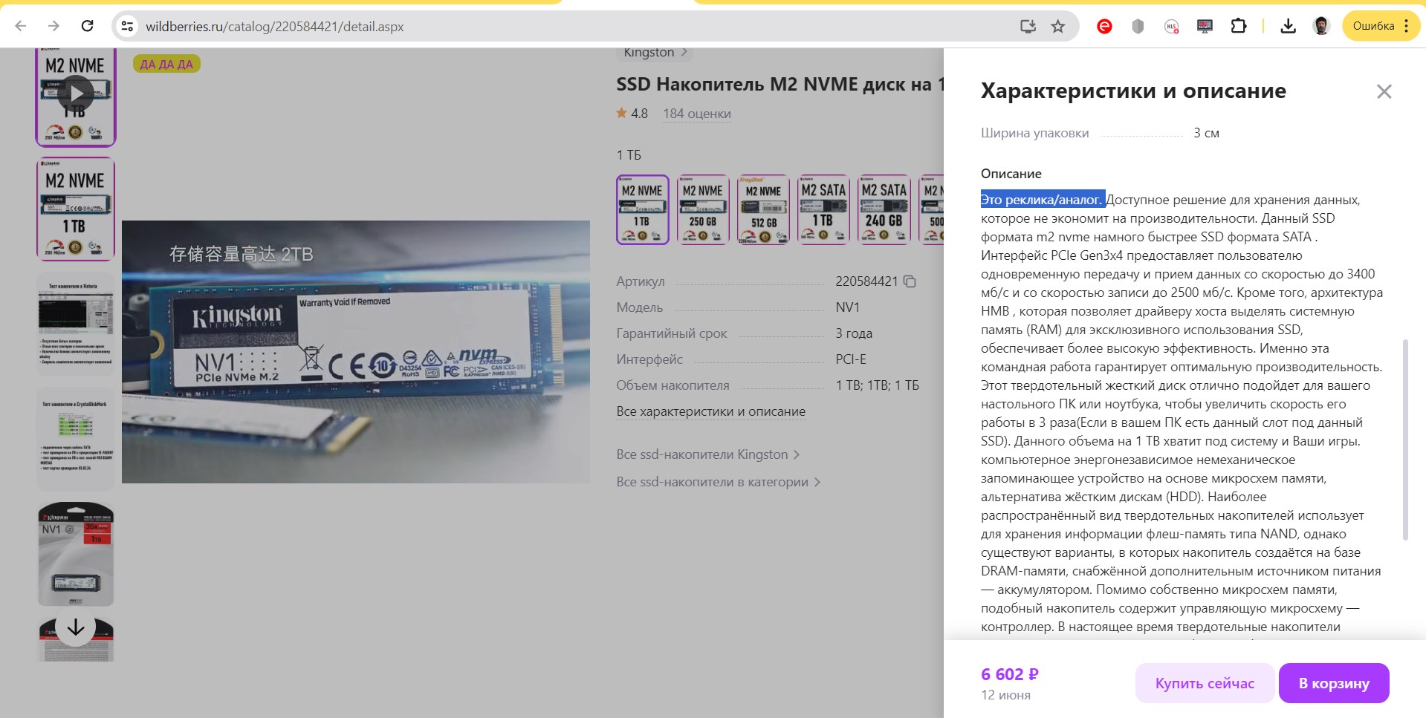Open the HLS extension icon
The height and width of the screenshot is (718, 1426).
1171,27
